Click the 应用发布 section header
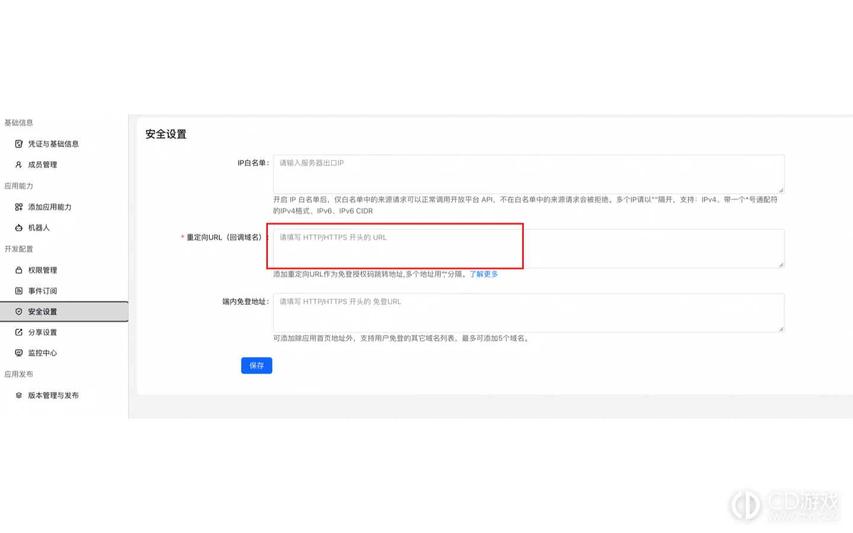 pos(19,374)
